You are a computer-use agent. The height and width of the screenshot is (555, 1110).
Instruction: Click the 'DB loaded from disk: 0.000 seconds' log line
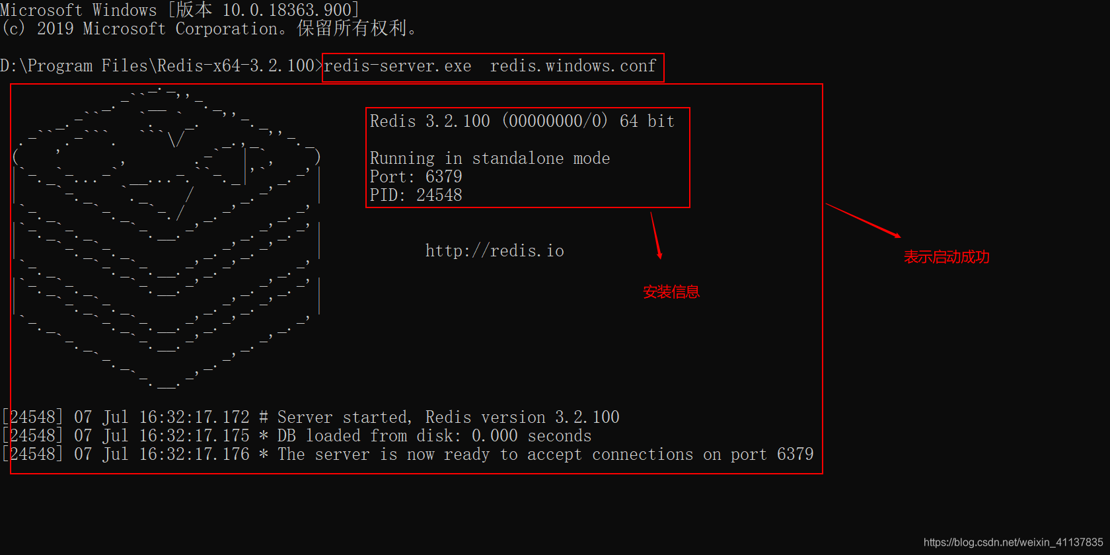[x=297, y=435]
